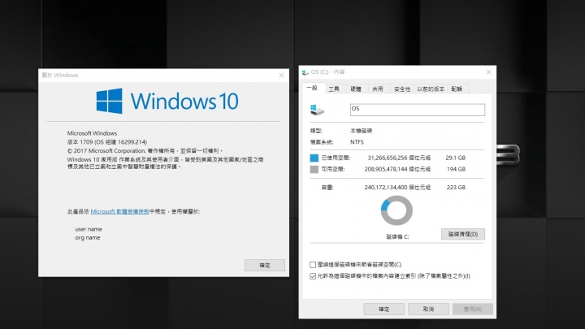Click the 29.1 GB used size

[x=456, y=158]
